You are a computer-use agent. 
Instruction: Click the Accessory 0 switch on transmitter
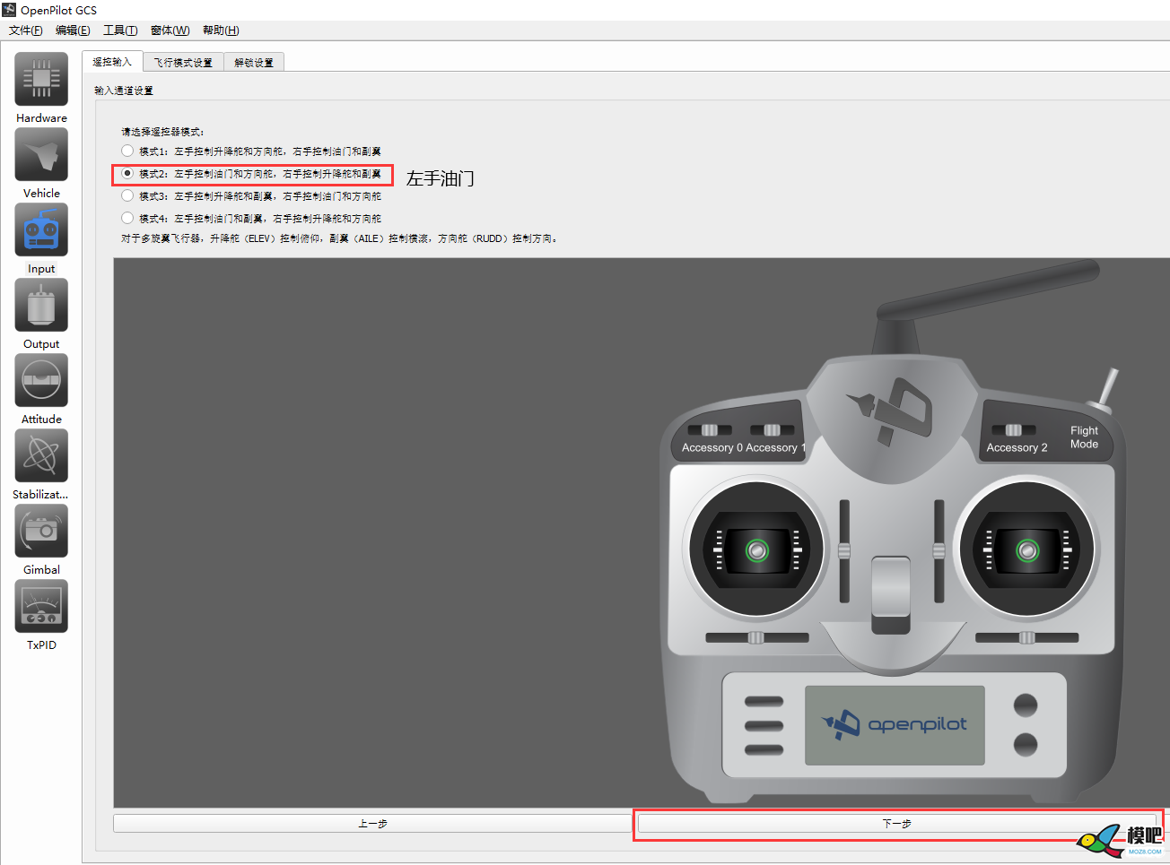(709, 430)
